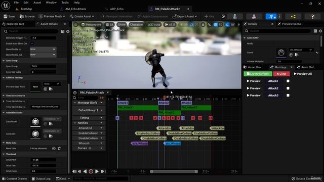Open the Physics asset mode icon
This screenshot has height=182, width=324.
(x=313, y=17)
